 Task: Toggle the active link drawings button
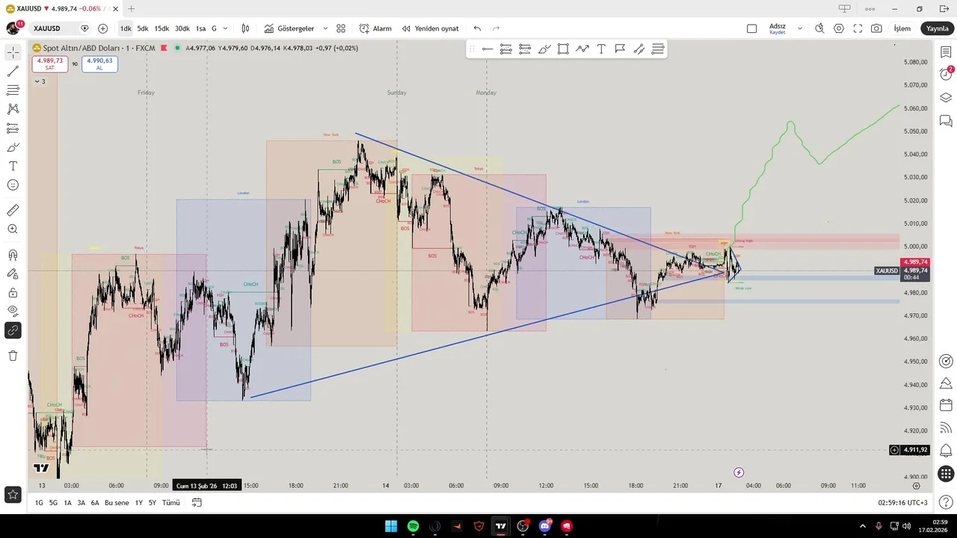click(13, 330)
